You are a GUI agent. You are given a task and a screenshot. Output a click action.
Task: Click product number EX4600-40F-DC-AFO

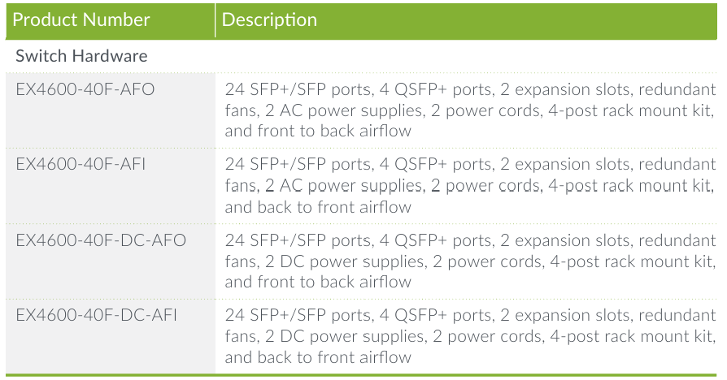tap(101, 240)
